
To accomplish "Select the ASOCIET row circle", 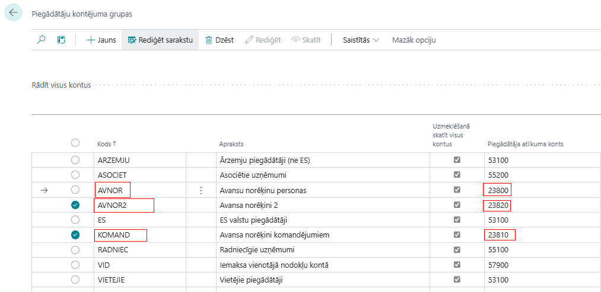I will 75,175.
